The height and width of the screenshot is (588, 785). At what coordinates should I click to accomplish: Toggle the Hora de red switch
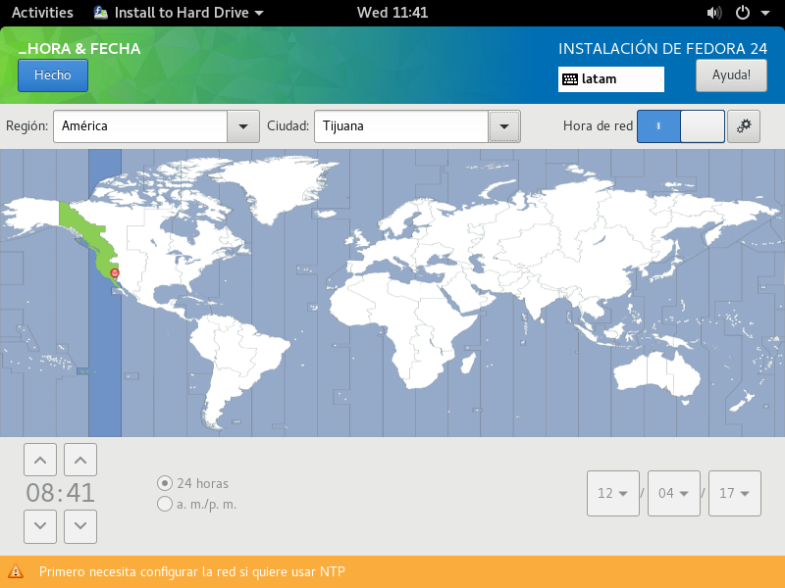680,126
